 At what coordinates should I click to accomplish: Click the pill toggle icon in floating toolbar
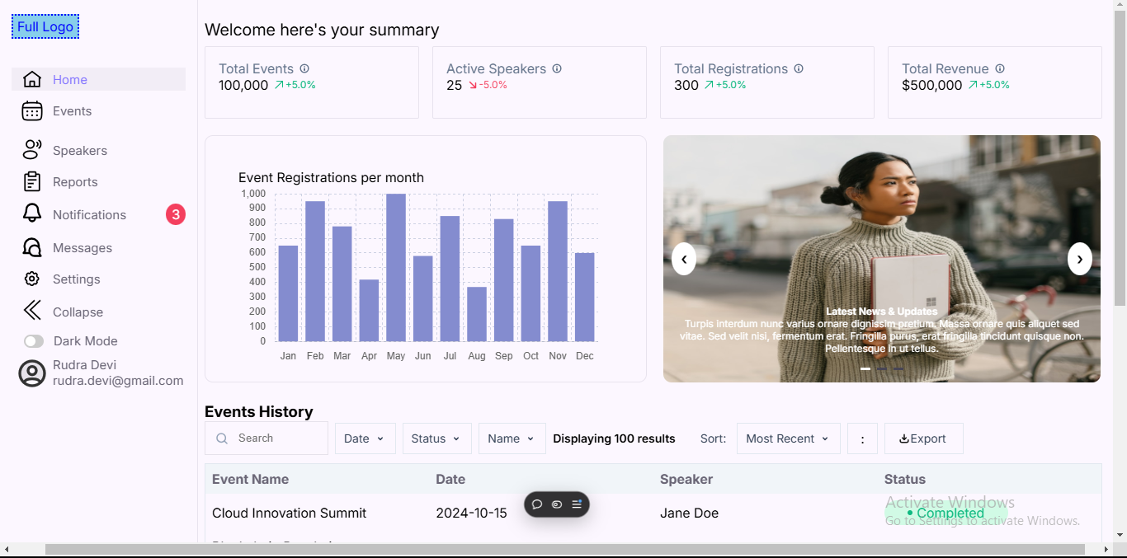click(x=557, y=504)
